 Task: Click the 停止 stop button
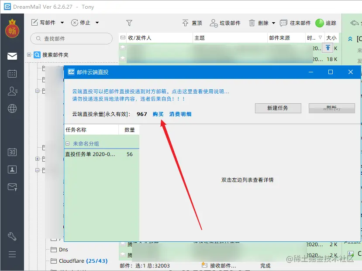81,23
